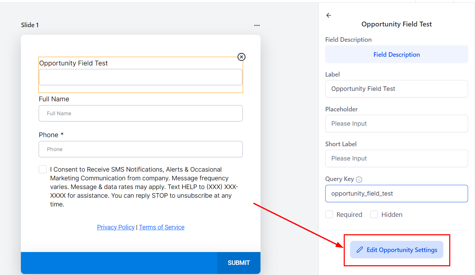475x275 pixels.
Task: Select the Slide 1 title text
Action: [x=30, y=25]
